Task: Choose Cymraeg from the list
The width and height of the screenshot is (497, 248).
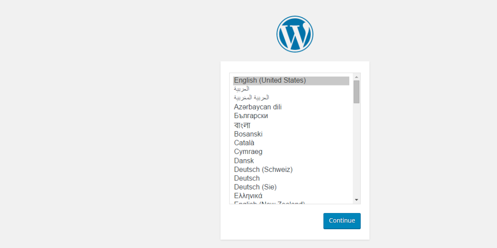Action: (x=291, y=152)
